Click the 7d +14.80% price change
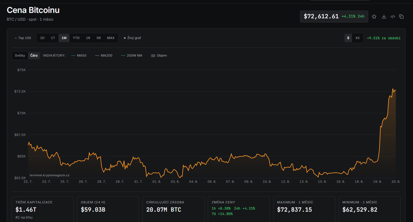The width and height of the screenshot is (413, 222). coord(222,214)
